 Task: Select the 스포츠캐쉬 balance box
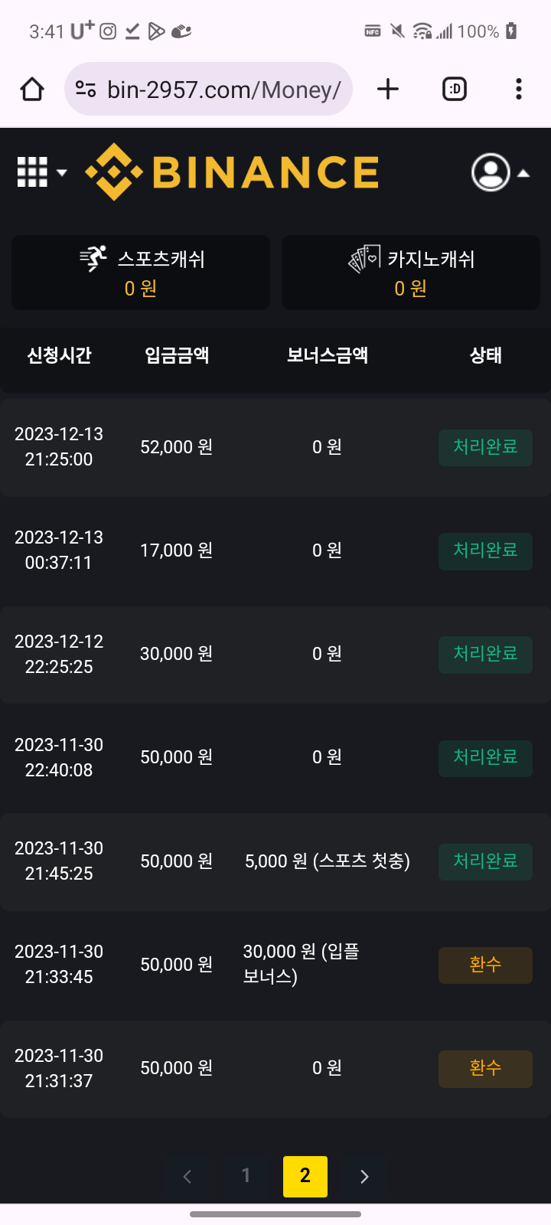141,273
